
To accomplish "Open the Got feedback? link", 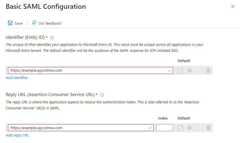I will (50, 23).
